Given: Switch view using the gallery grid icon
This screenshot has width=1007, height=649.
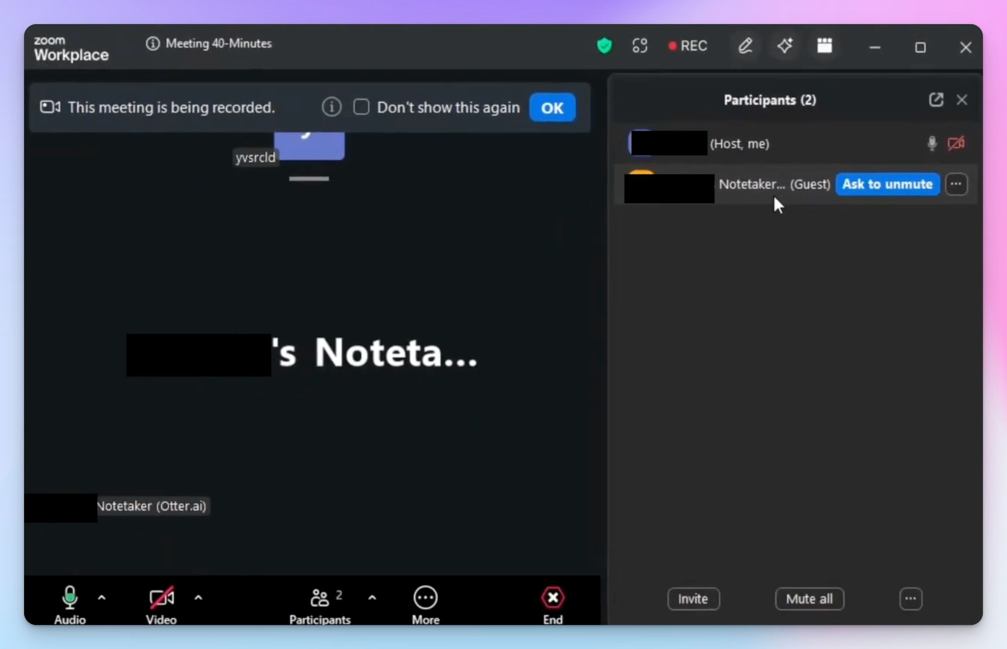Looking at the screenshot, I should point(825,46).
